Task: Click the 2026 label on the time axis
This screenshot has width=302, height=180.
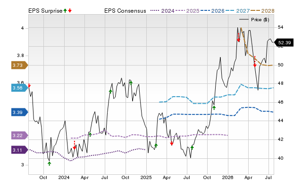Action: click(x=227, y=177)
